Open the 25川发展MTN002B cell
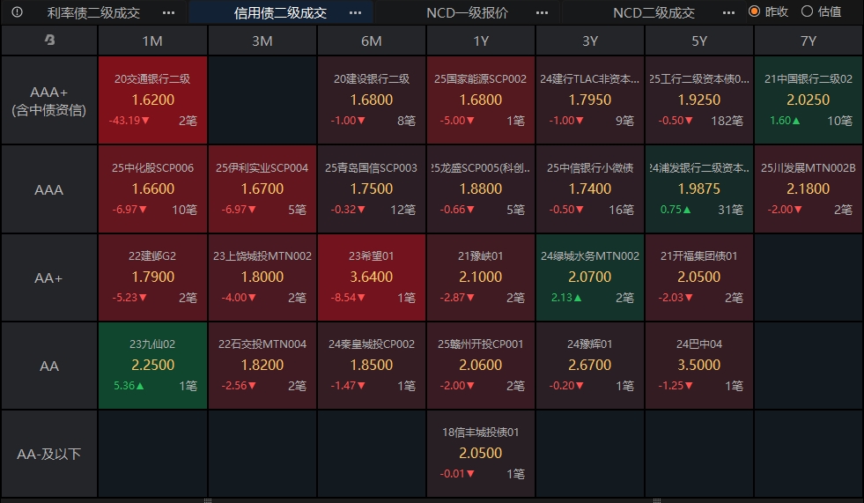This screenshot has height=503, width=864. (808, 189)
